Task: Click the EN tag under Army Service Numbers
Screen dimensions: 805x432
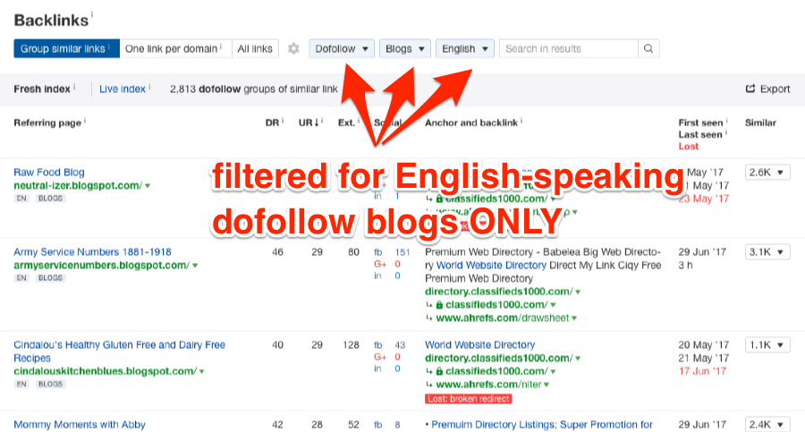Action: 21,278
